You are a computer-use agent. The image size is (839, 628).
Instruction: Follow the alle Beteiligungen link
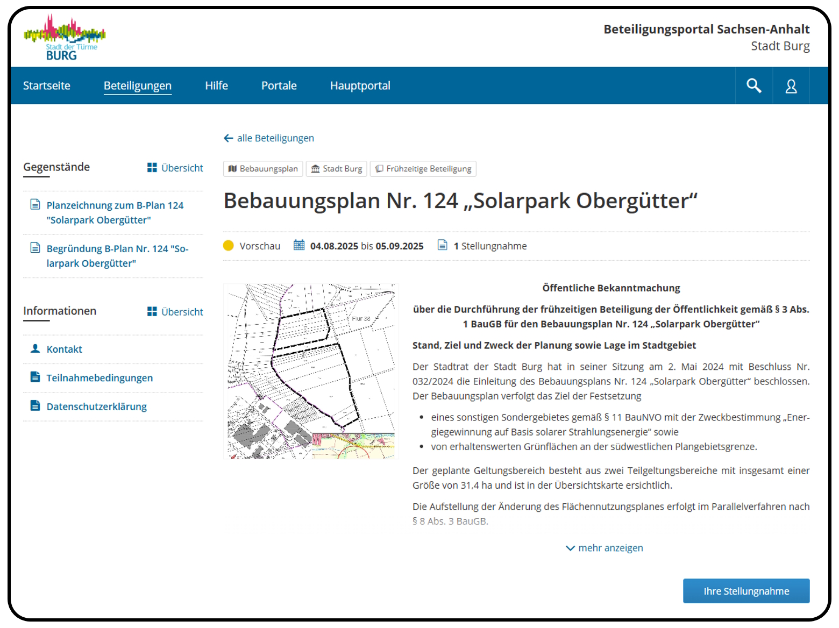click(x=275, y=138)
